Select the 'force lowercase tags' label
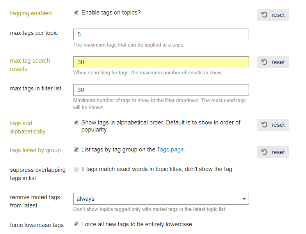This screenshot has width=306, height=234. pyautogui.click(x=37, y=225)
